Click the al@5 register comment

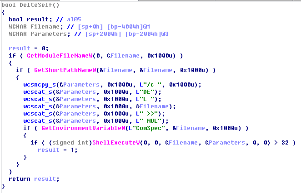(x=74, y=19)
